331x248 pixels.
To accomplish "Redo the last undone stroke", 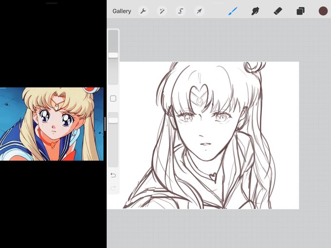I will coord(113,188).
